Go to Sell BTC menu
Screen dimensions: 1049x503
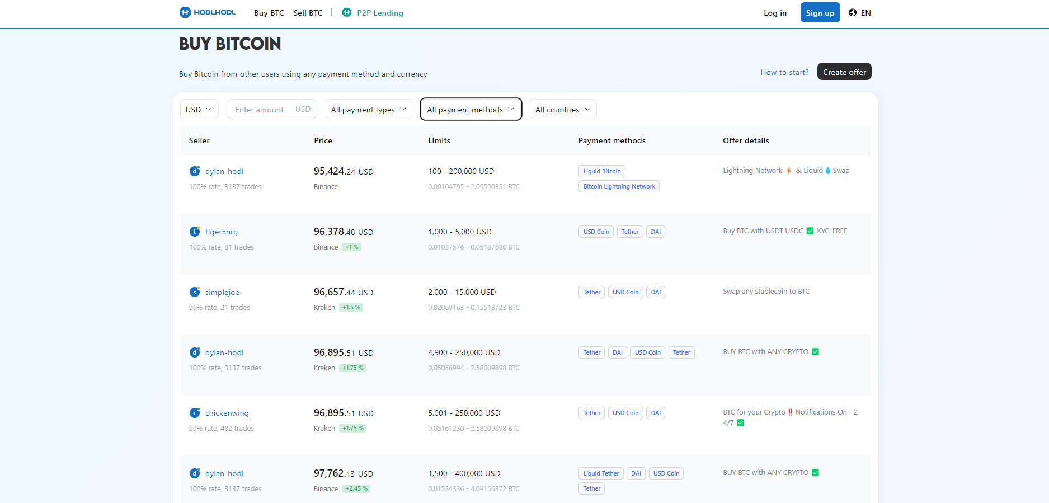308,13
